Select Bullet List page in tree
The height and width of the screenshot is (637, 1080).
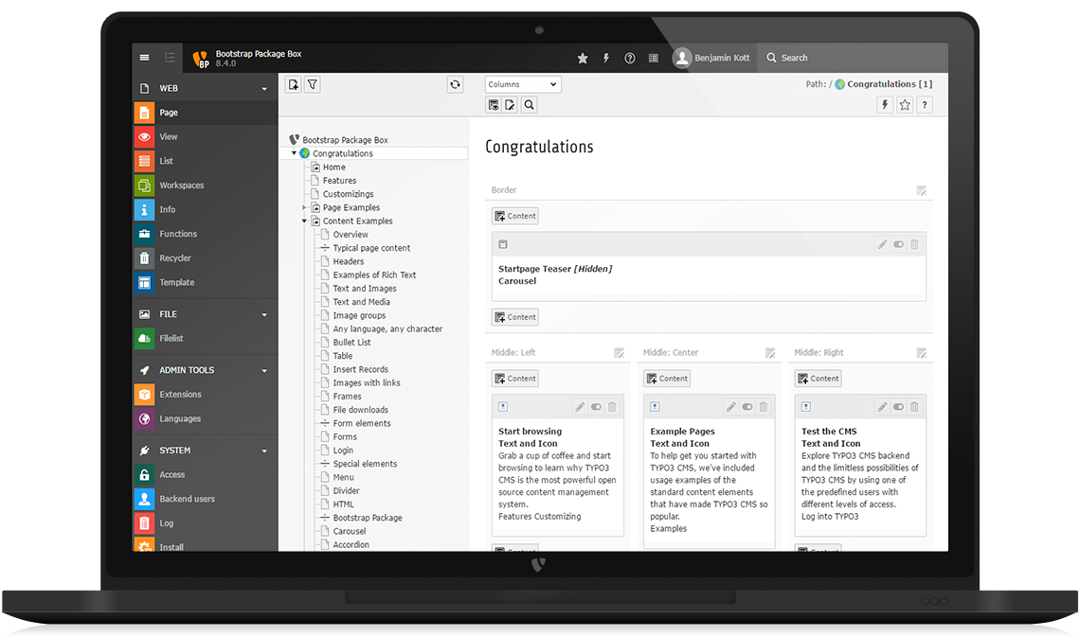[x=351, y=343]
